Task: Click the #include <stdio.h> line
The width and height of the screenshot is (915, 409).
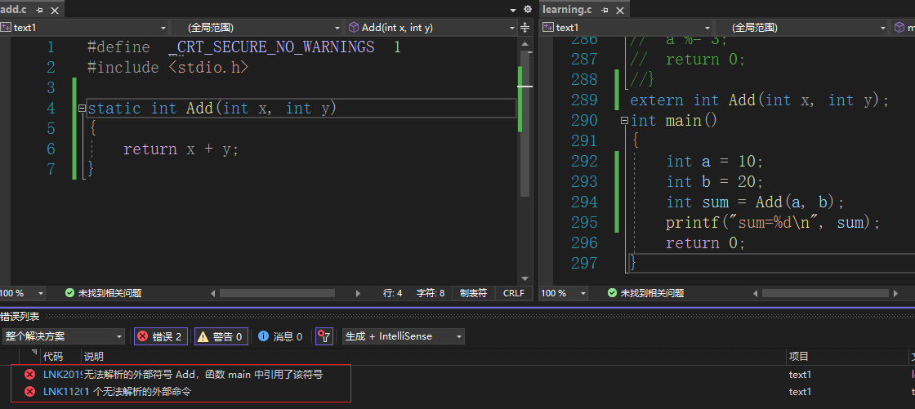Action: (168, 68)
